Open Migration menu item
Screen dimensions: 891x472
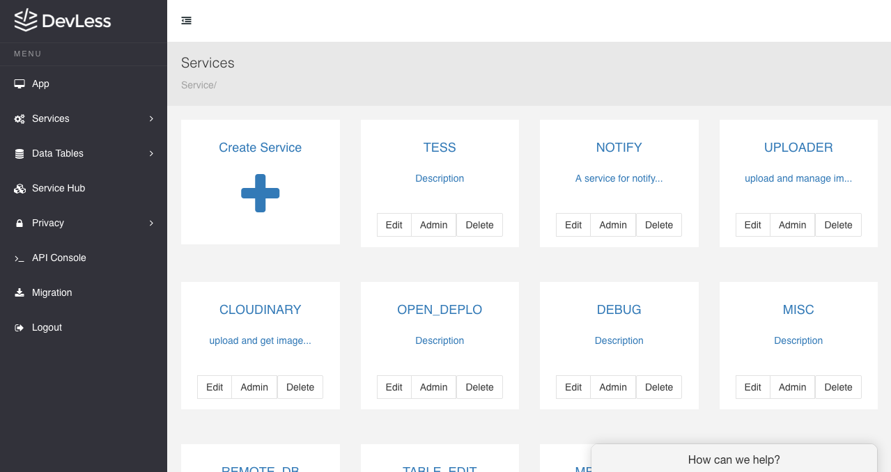84,292
